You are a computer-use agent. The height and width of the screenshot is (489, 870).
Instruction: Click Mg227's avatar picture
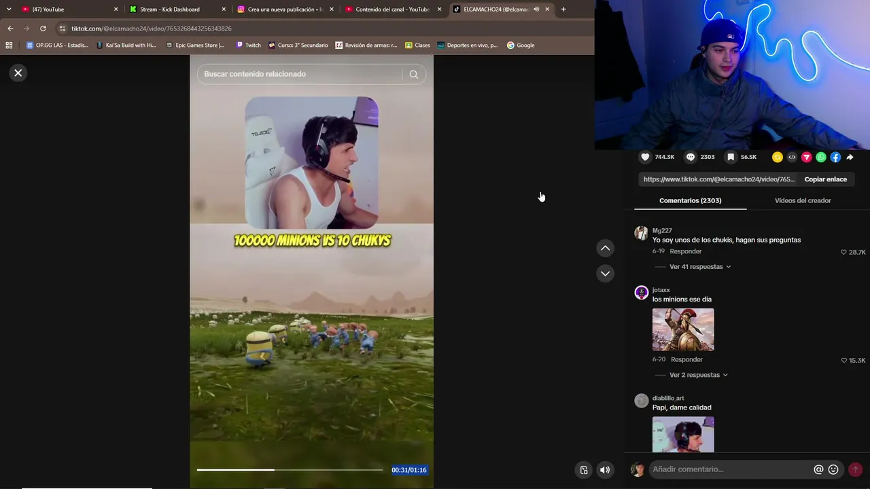[x=641, y=234]
